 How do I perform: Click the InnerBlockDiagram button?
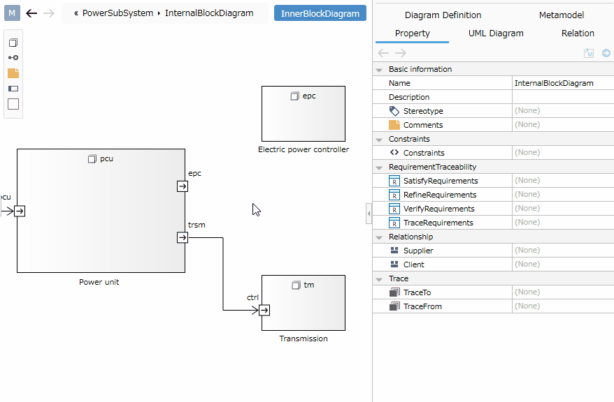320,13
